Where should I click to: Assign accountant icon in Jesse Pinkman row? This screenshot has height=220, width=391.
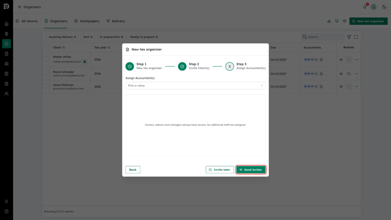pyautogui.click(x=321, y=87)
